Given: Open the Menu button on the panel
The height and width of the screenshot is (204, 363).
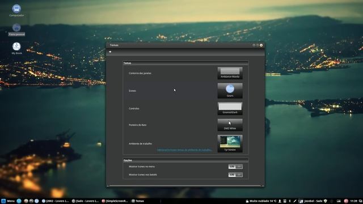Looking at the screenshot, I should [8, 201].
